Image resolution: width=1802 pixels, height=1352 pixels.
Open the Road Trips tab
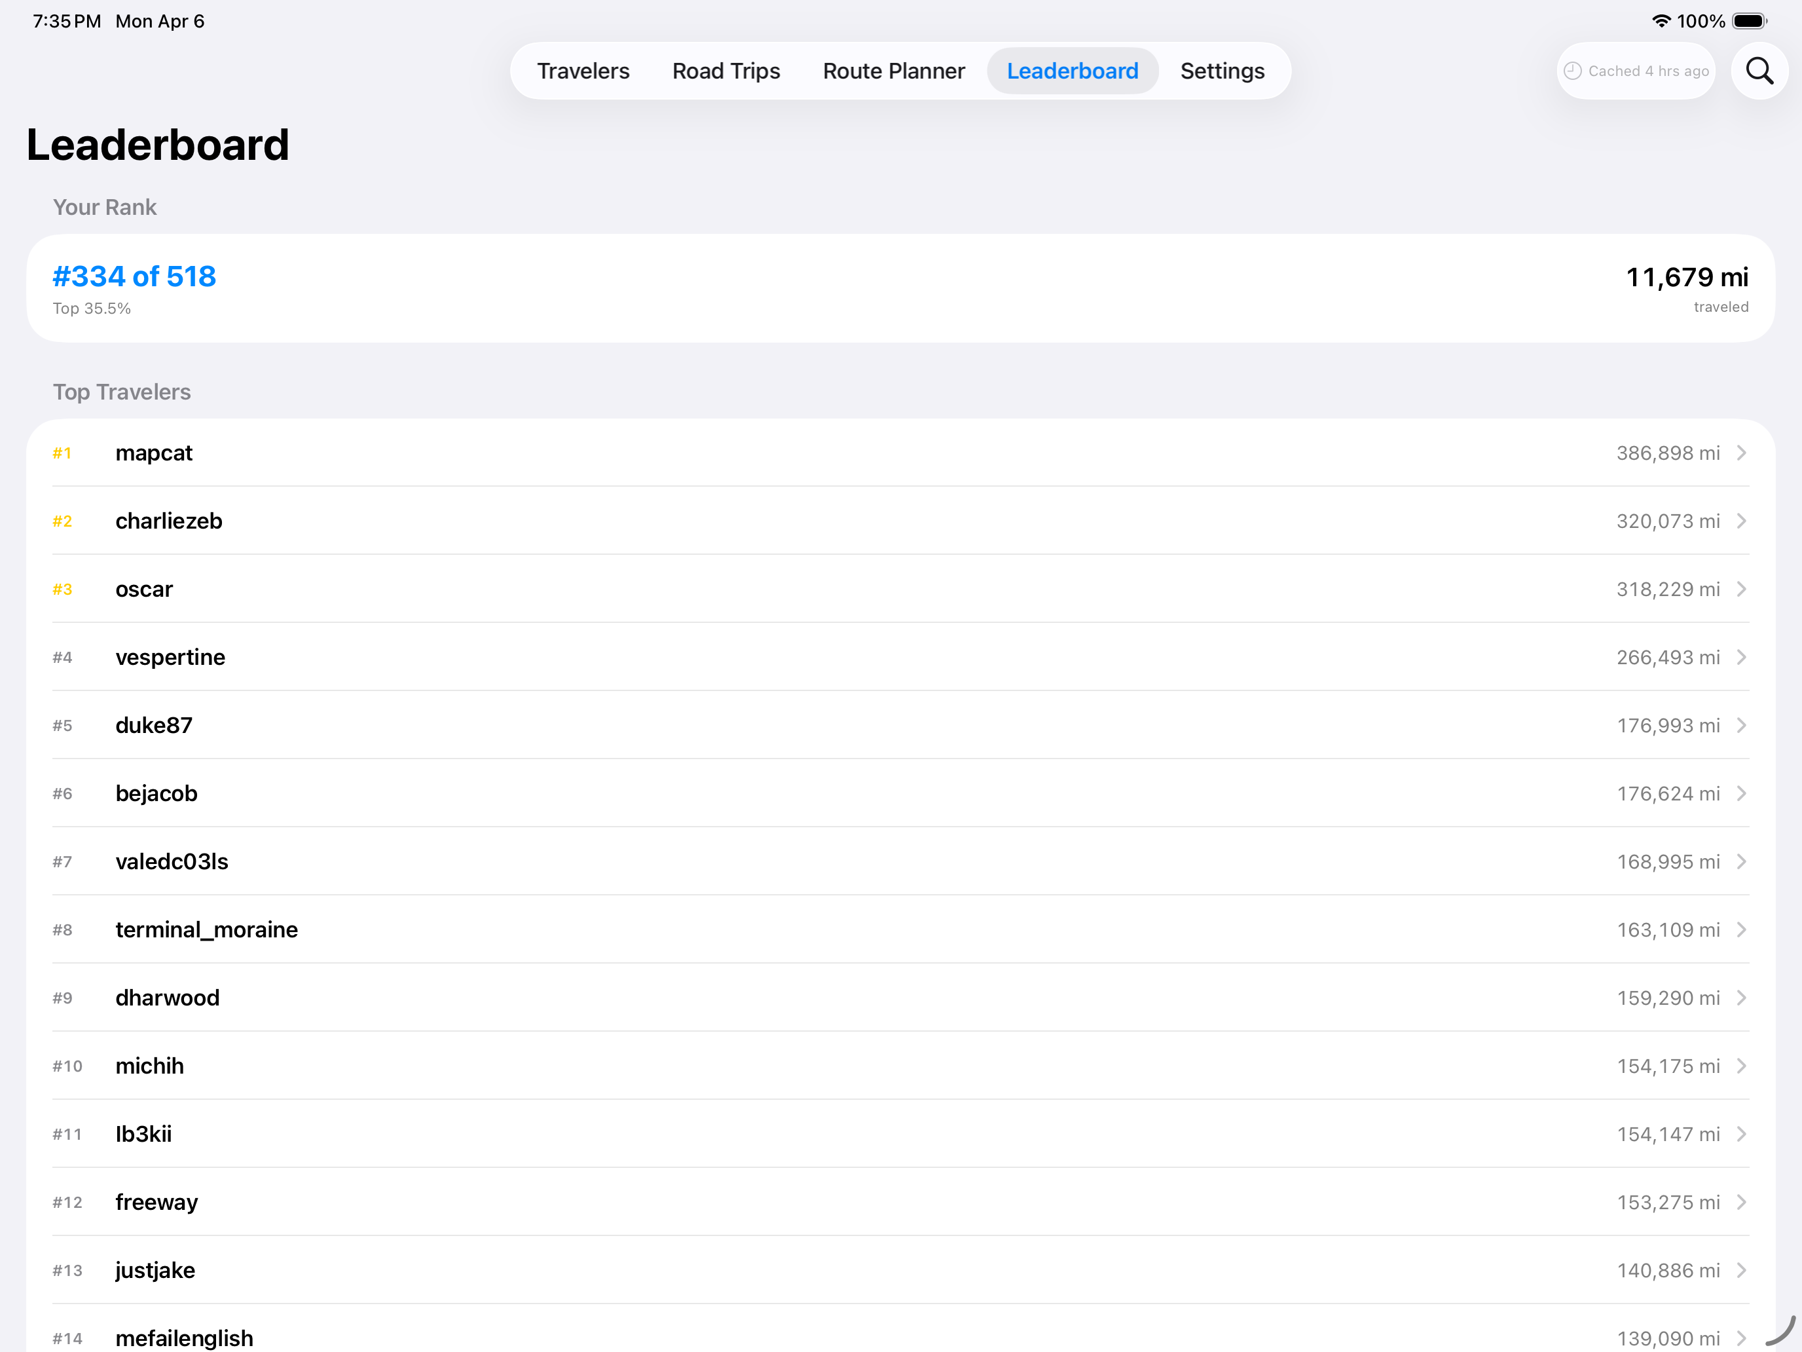(x=726, y=71)
